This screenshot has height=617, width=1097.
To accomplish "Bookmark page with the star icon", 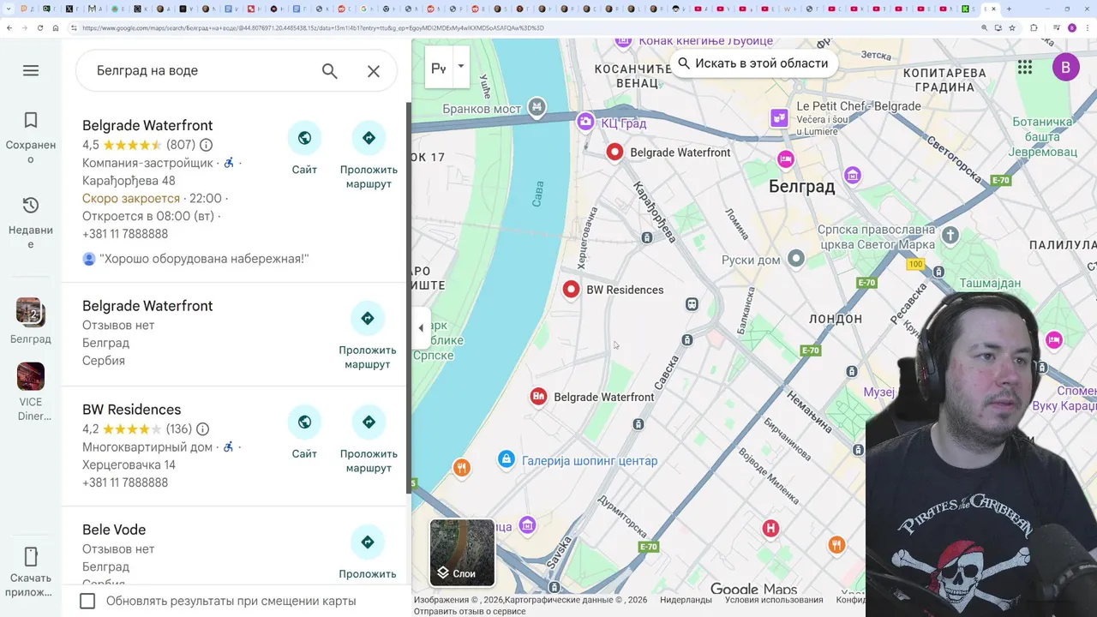I will (x=1012, y=27).
